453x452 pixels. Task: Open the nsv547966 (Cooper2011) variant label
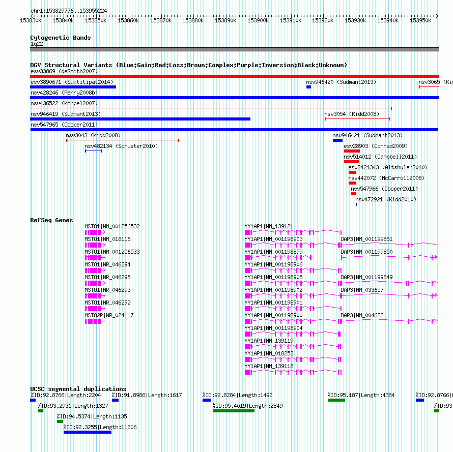384,189
